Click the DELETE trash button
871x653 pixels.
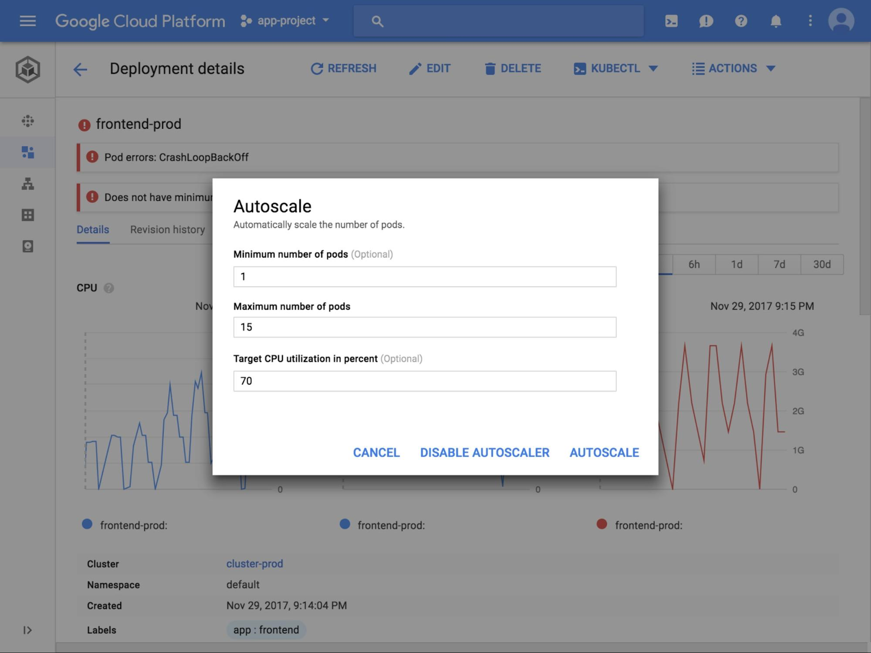tap(512, 69)
